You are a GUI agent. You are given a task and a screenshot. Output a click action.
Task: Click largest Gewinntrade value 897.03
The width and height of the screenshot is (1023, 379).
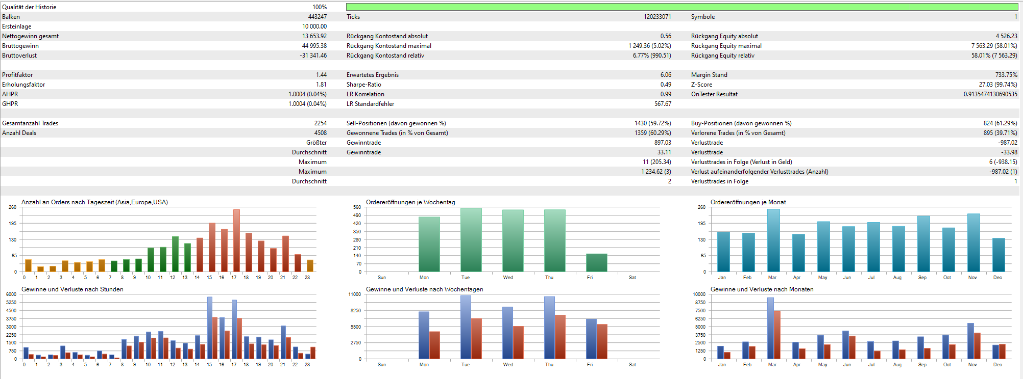coord(663,143)
